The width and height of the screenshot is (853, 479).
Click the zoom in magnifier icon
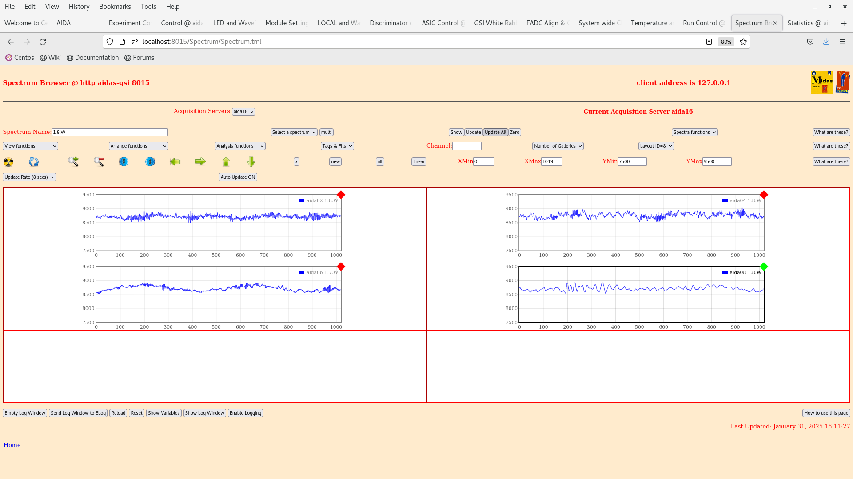(73, 161)
